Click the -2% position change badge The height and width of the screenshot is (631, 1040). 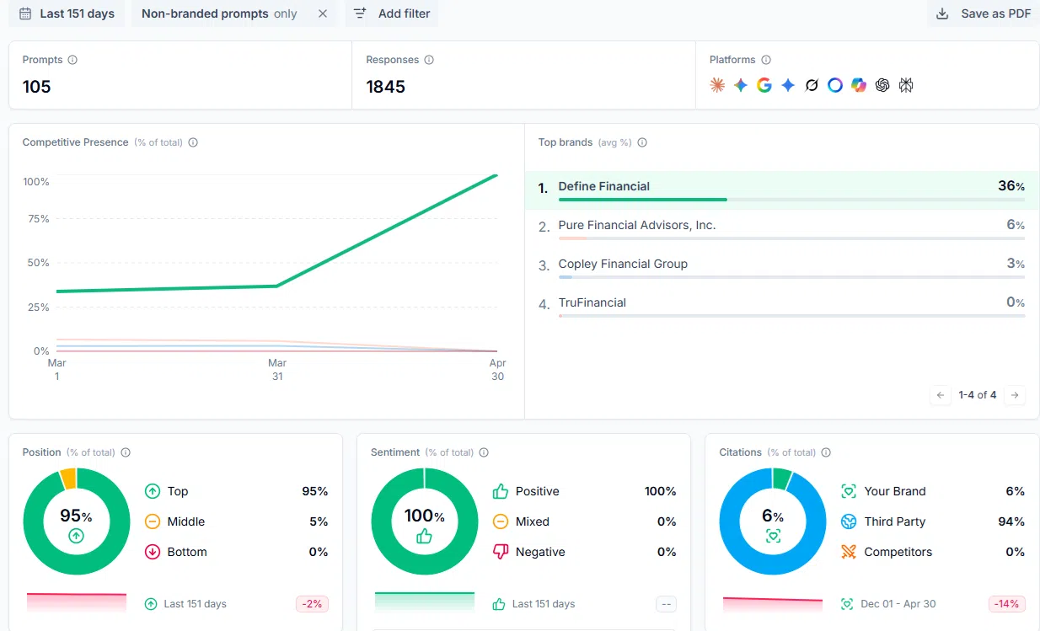312,604
